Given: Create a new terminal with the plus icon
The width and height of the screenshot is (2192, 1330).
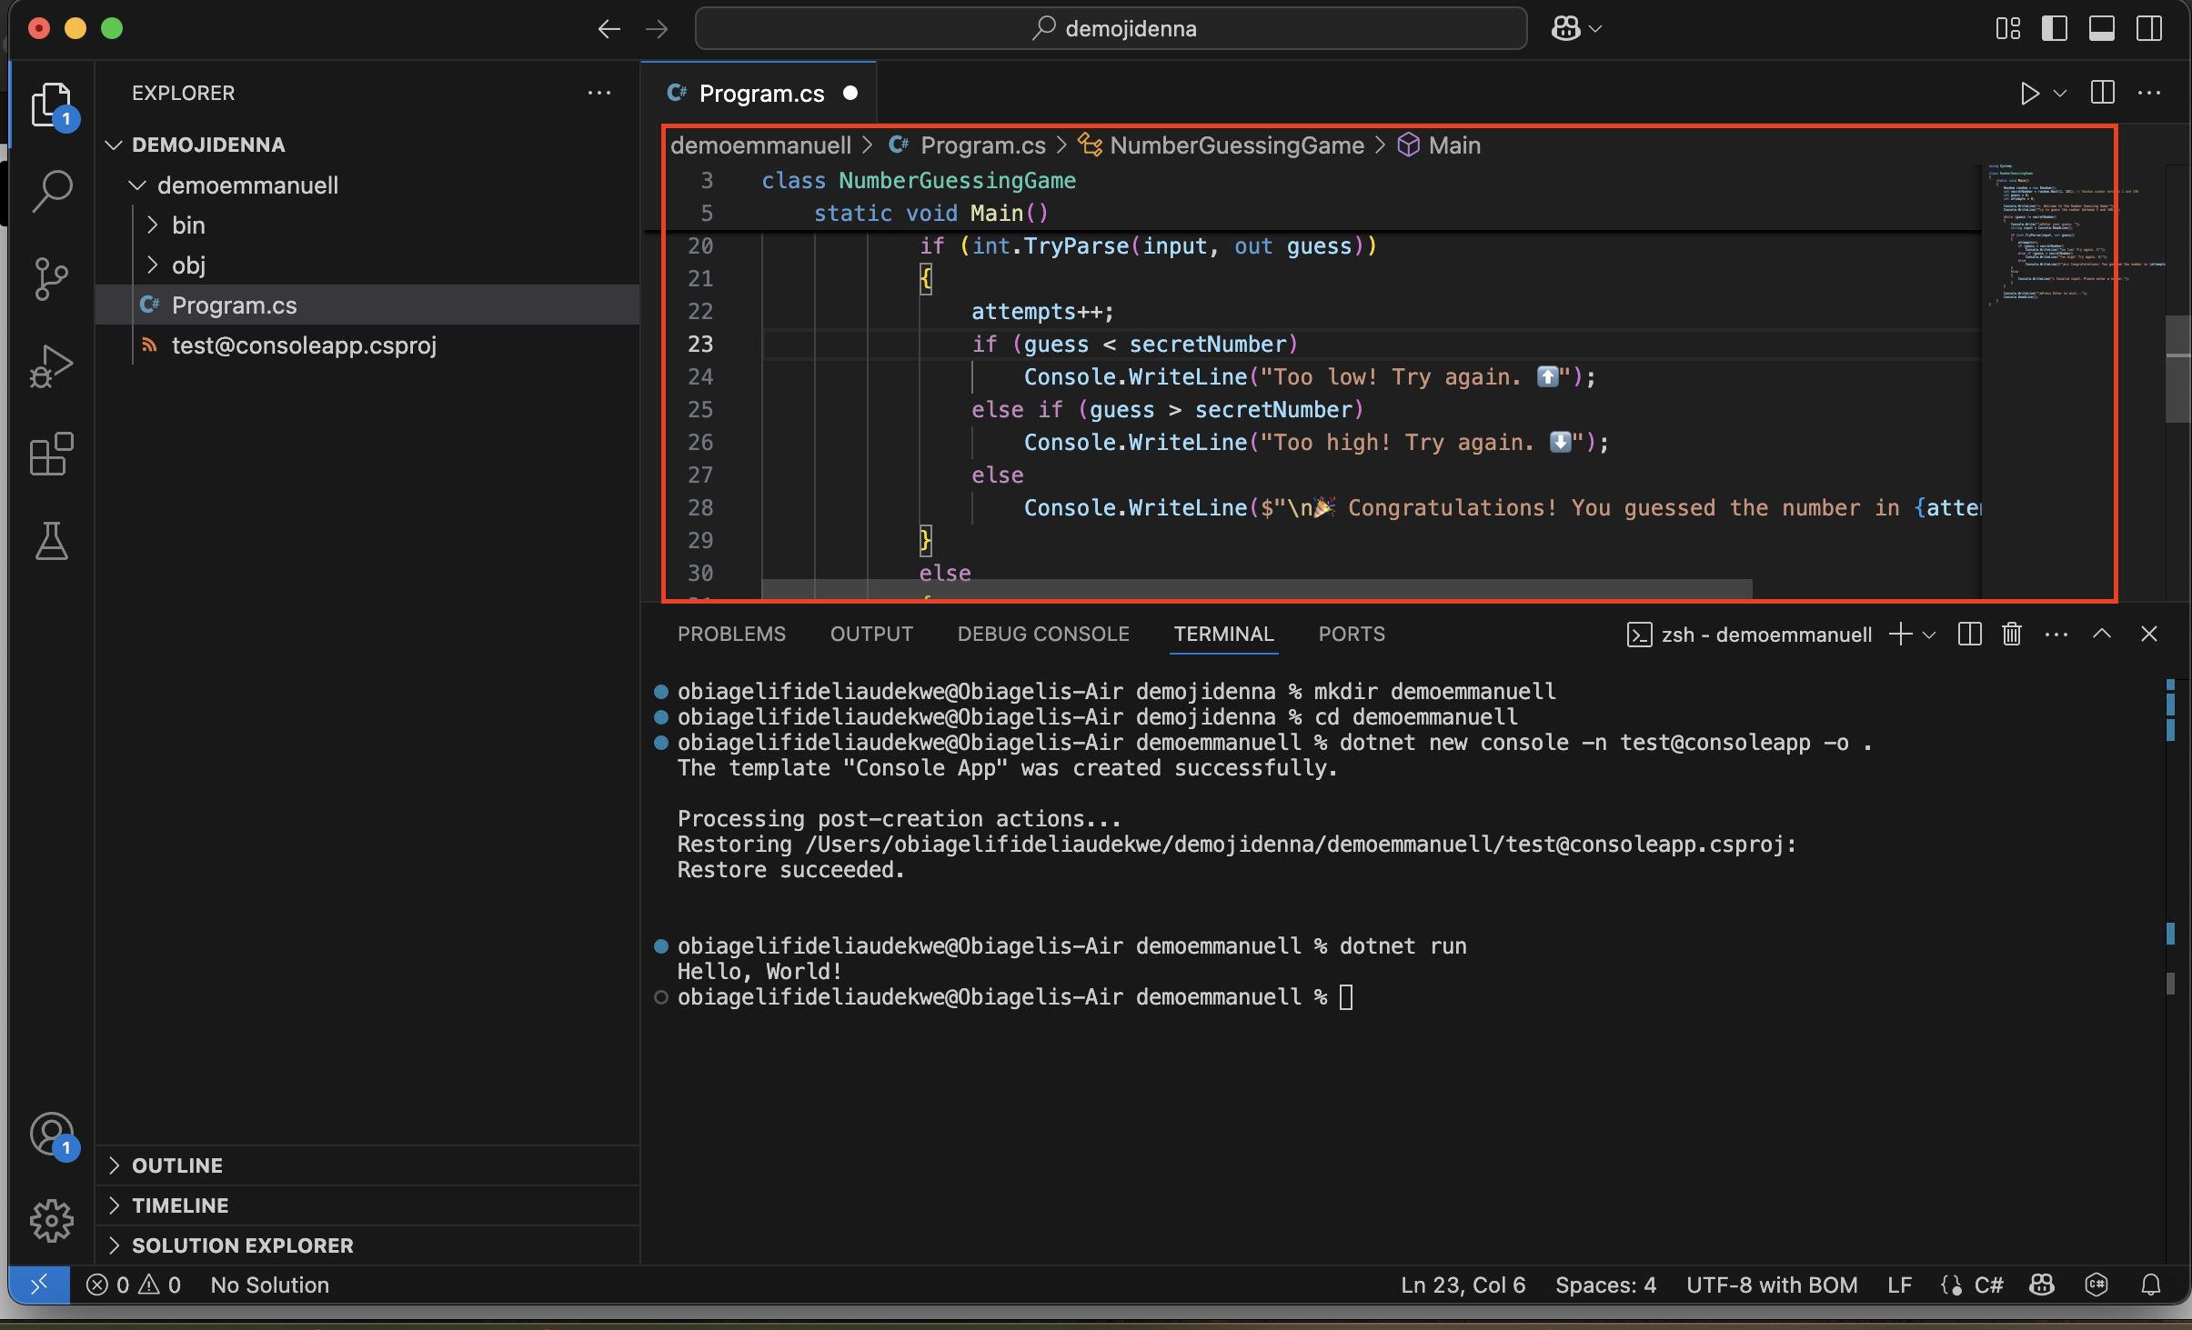Looking at the screenshot, I should coord(1900,635).
